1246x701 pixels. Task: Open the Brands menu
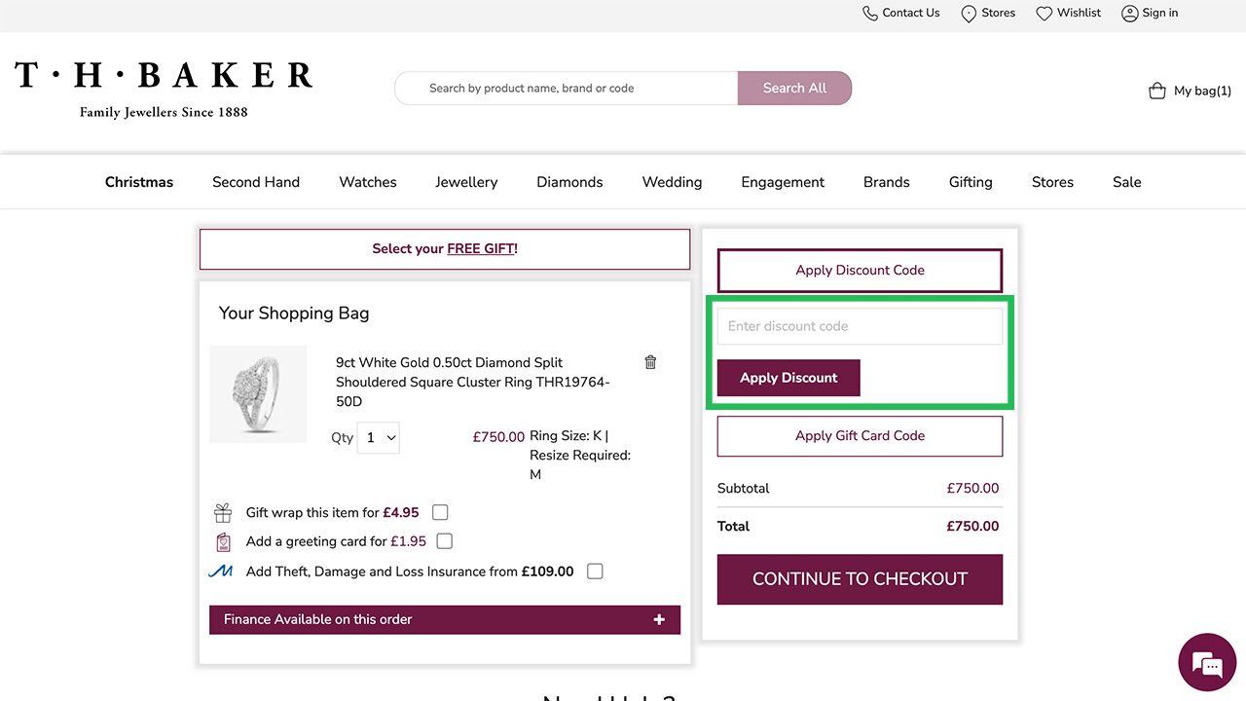pyautogui.click(x=887, y=182)
